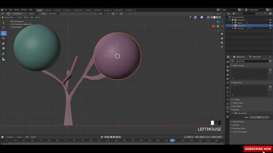Expand the Texture Space panel
The height and width of the screenshot is (153, 273).
click(x=238, y=122)
